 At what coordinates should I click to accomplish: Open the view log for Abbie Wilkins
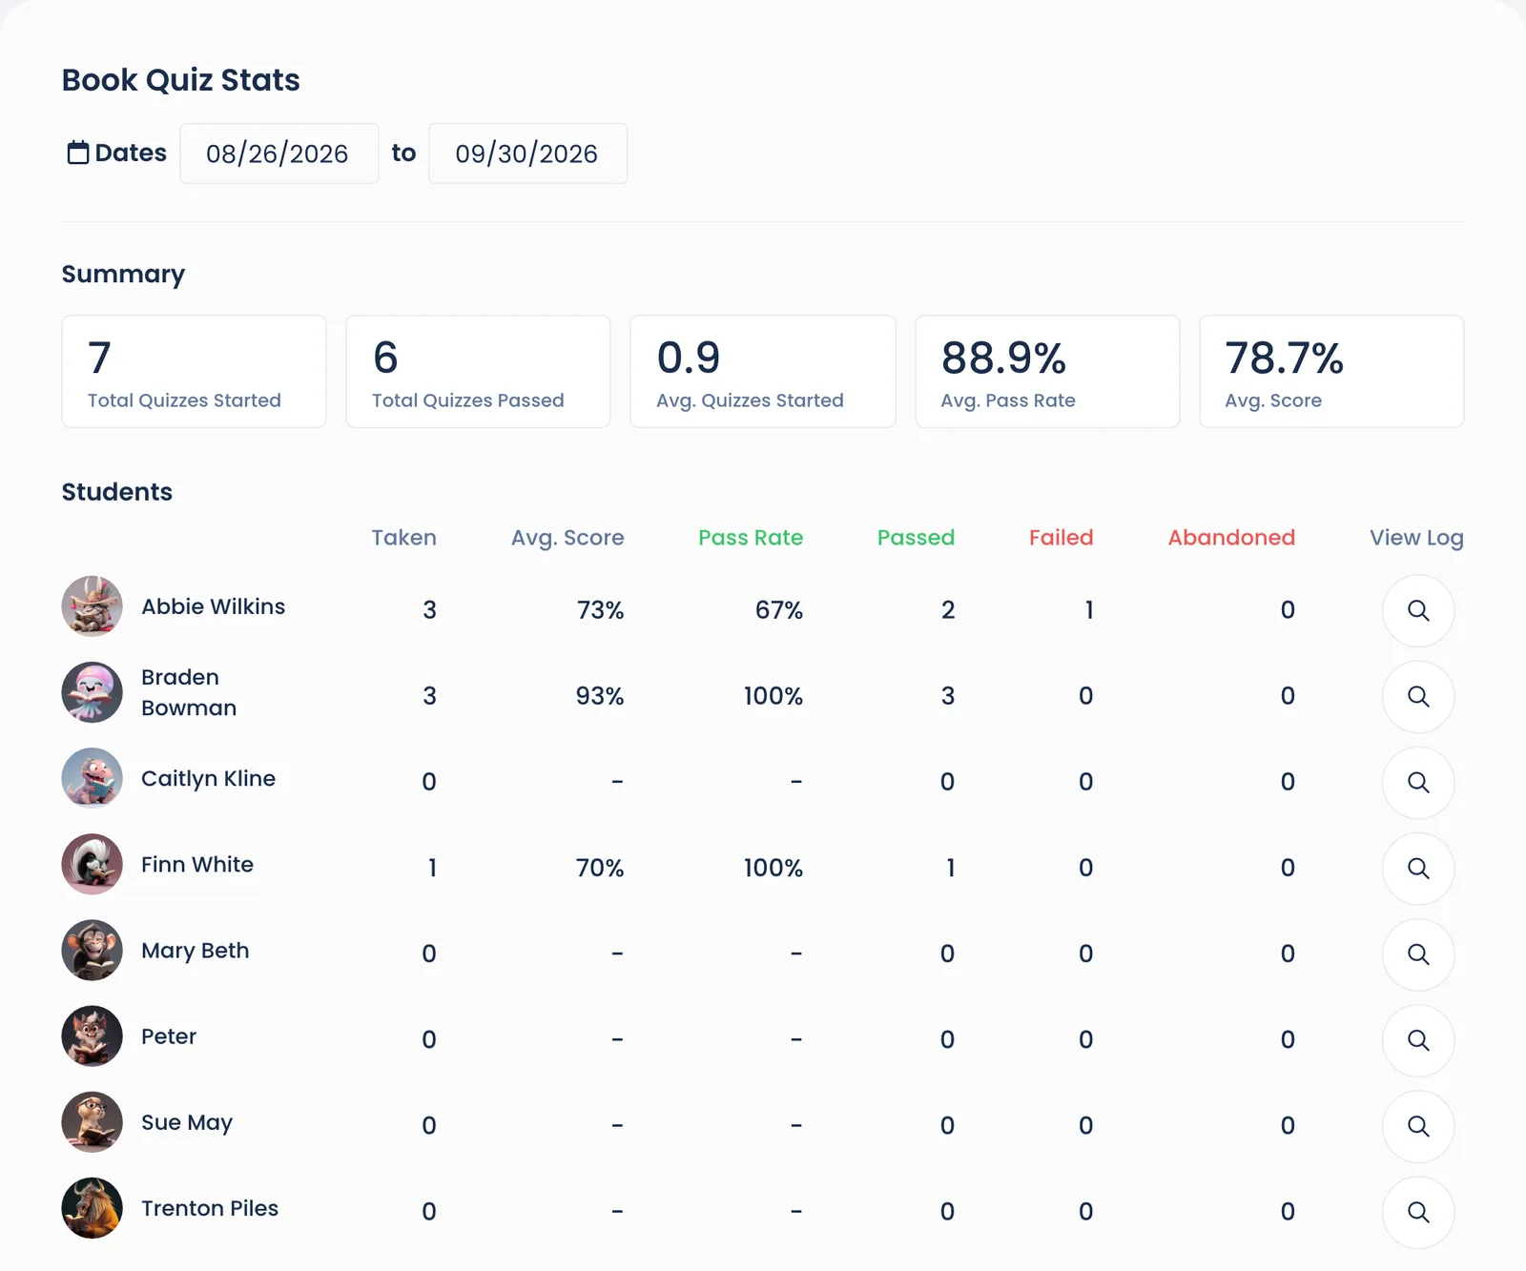(x=1418, y=610)
